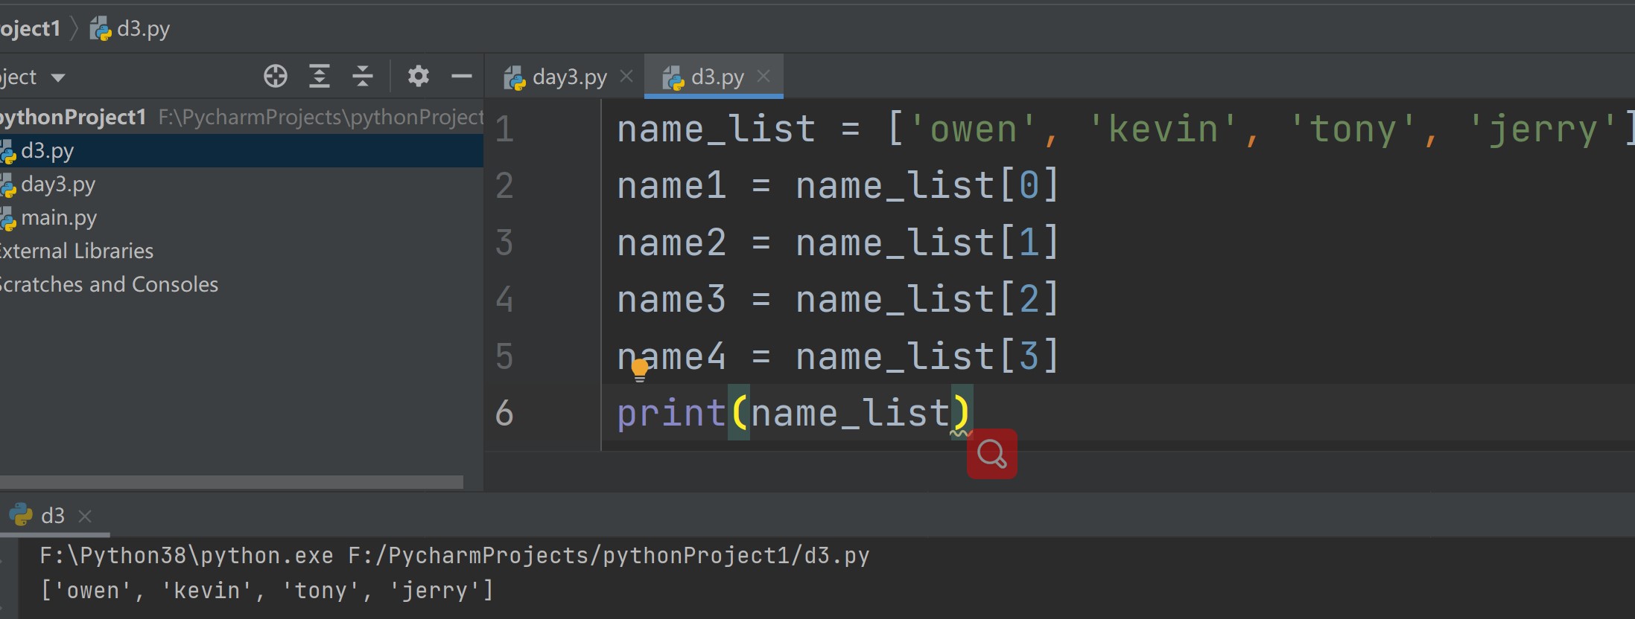1635x619 pixels.
Task: Open the Project view dropdown arrow
Action: coord(58,77)
